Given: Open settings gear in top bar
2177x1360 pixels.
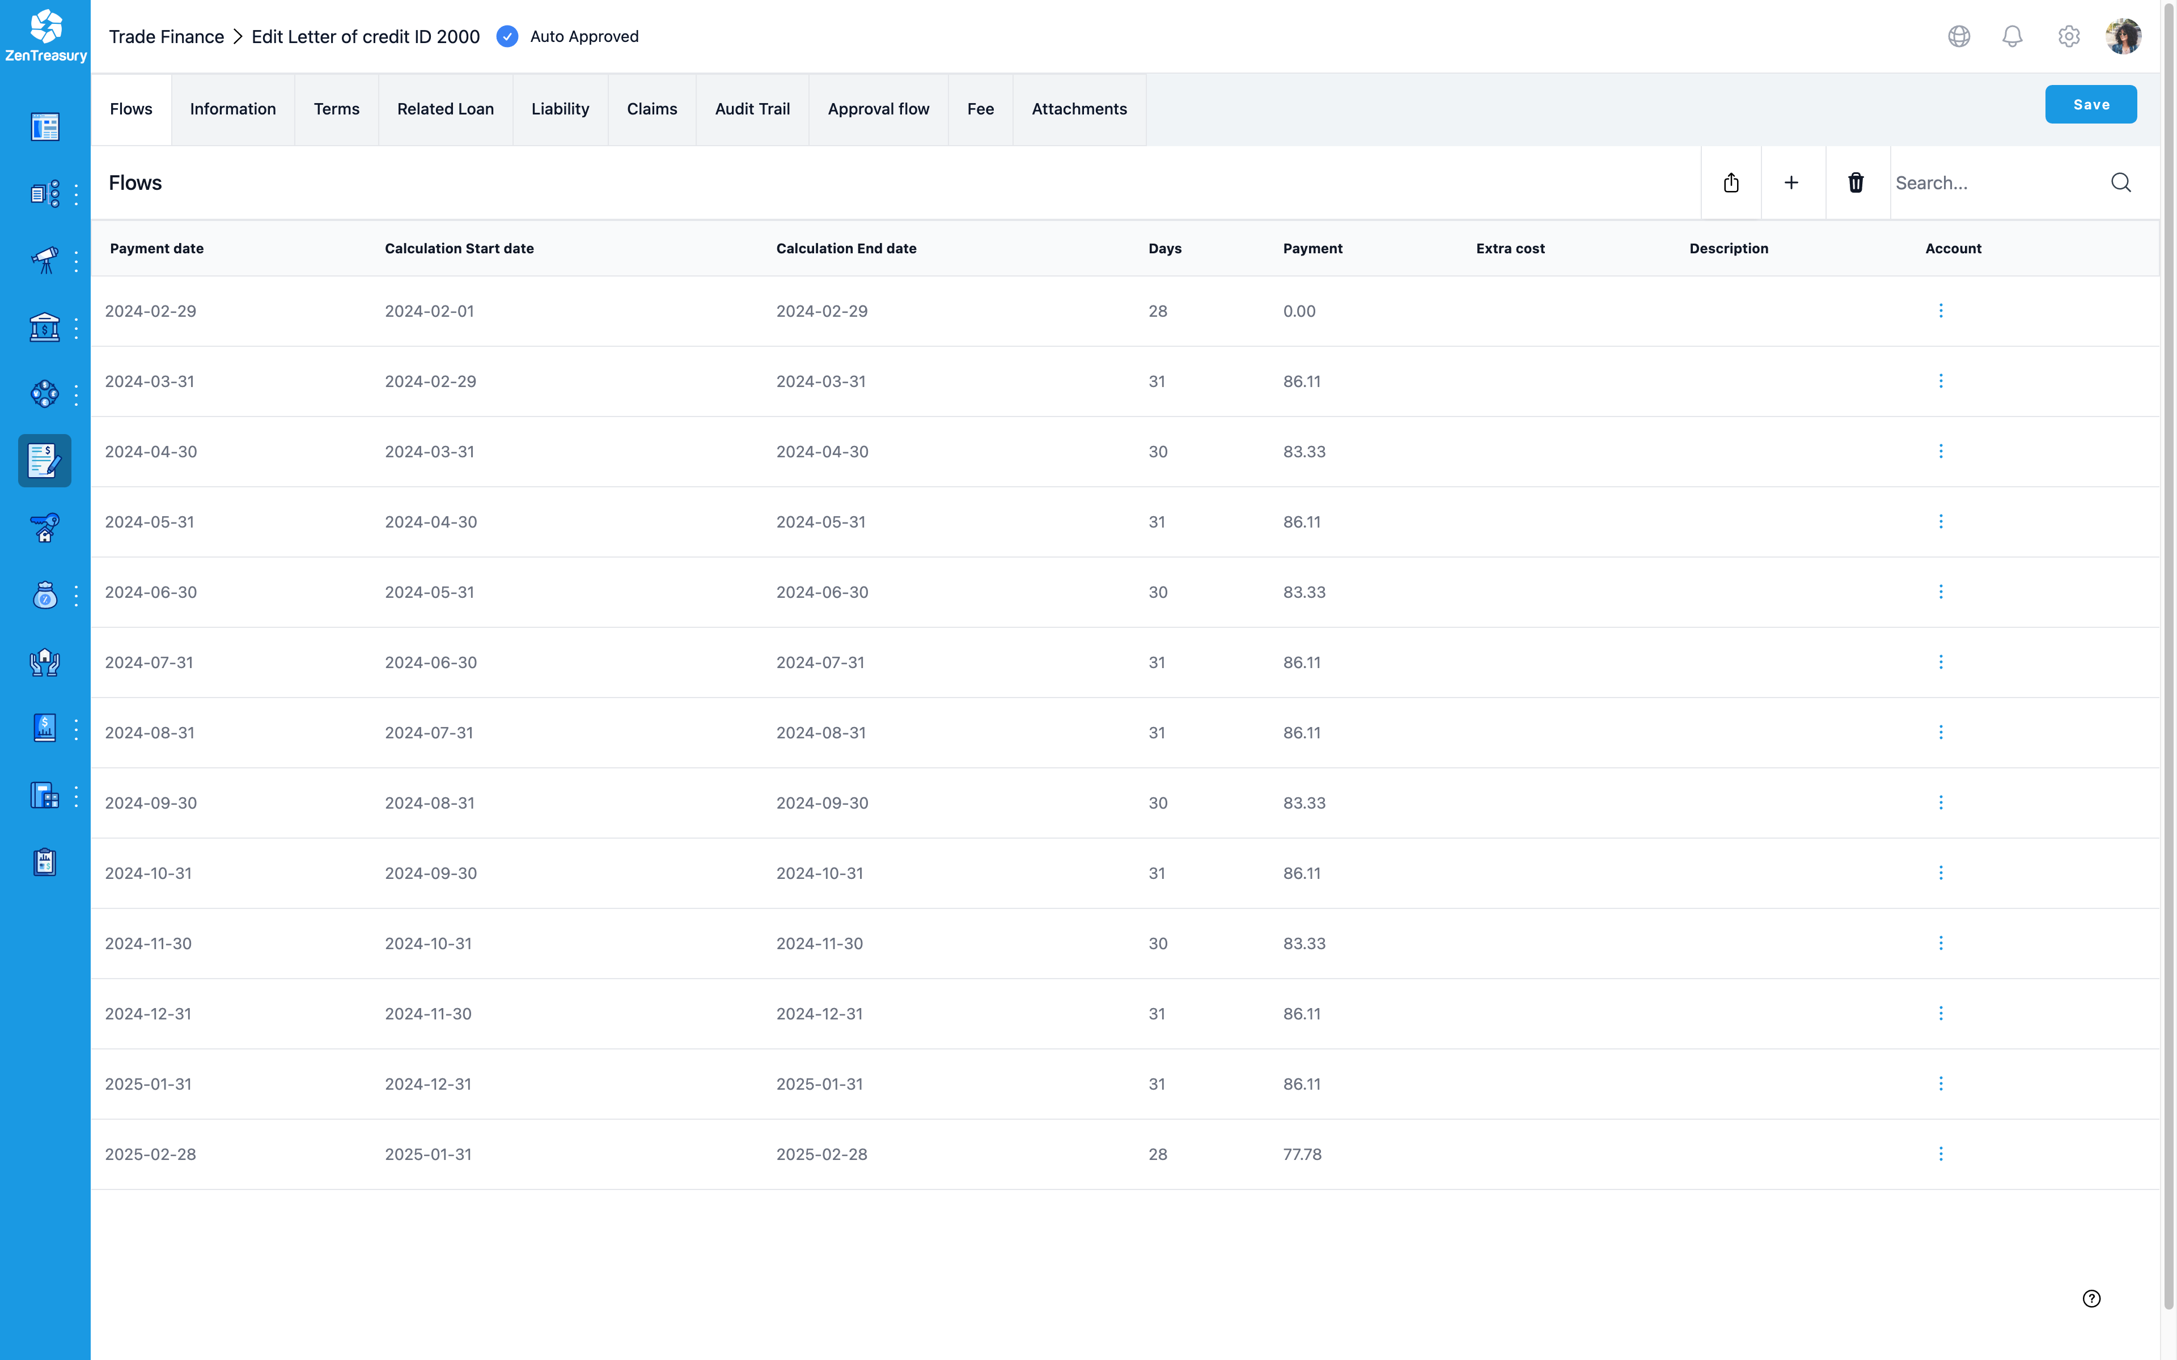Looking at the screenshot, I should [x=2068, y=36].
